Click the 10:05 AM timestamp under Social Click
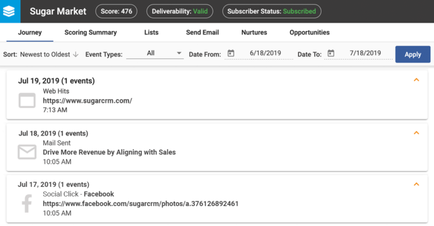This screenshot has width=434, height=226. 57,213
